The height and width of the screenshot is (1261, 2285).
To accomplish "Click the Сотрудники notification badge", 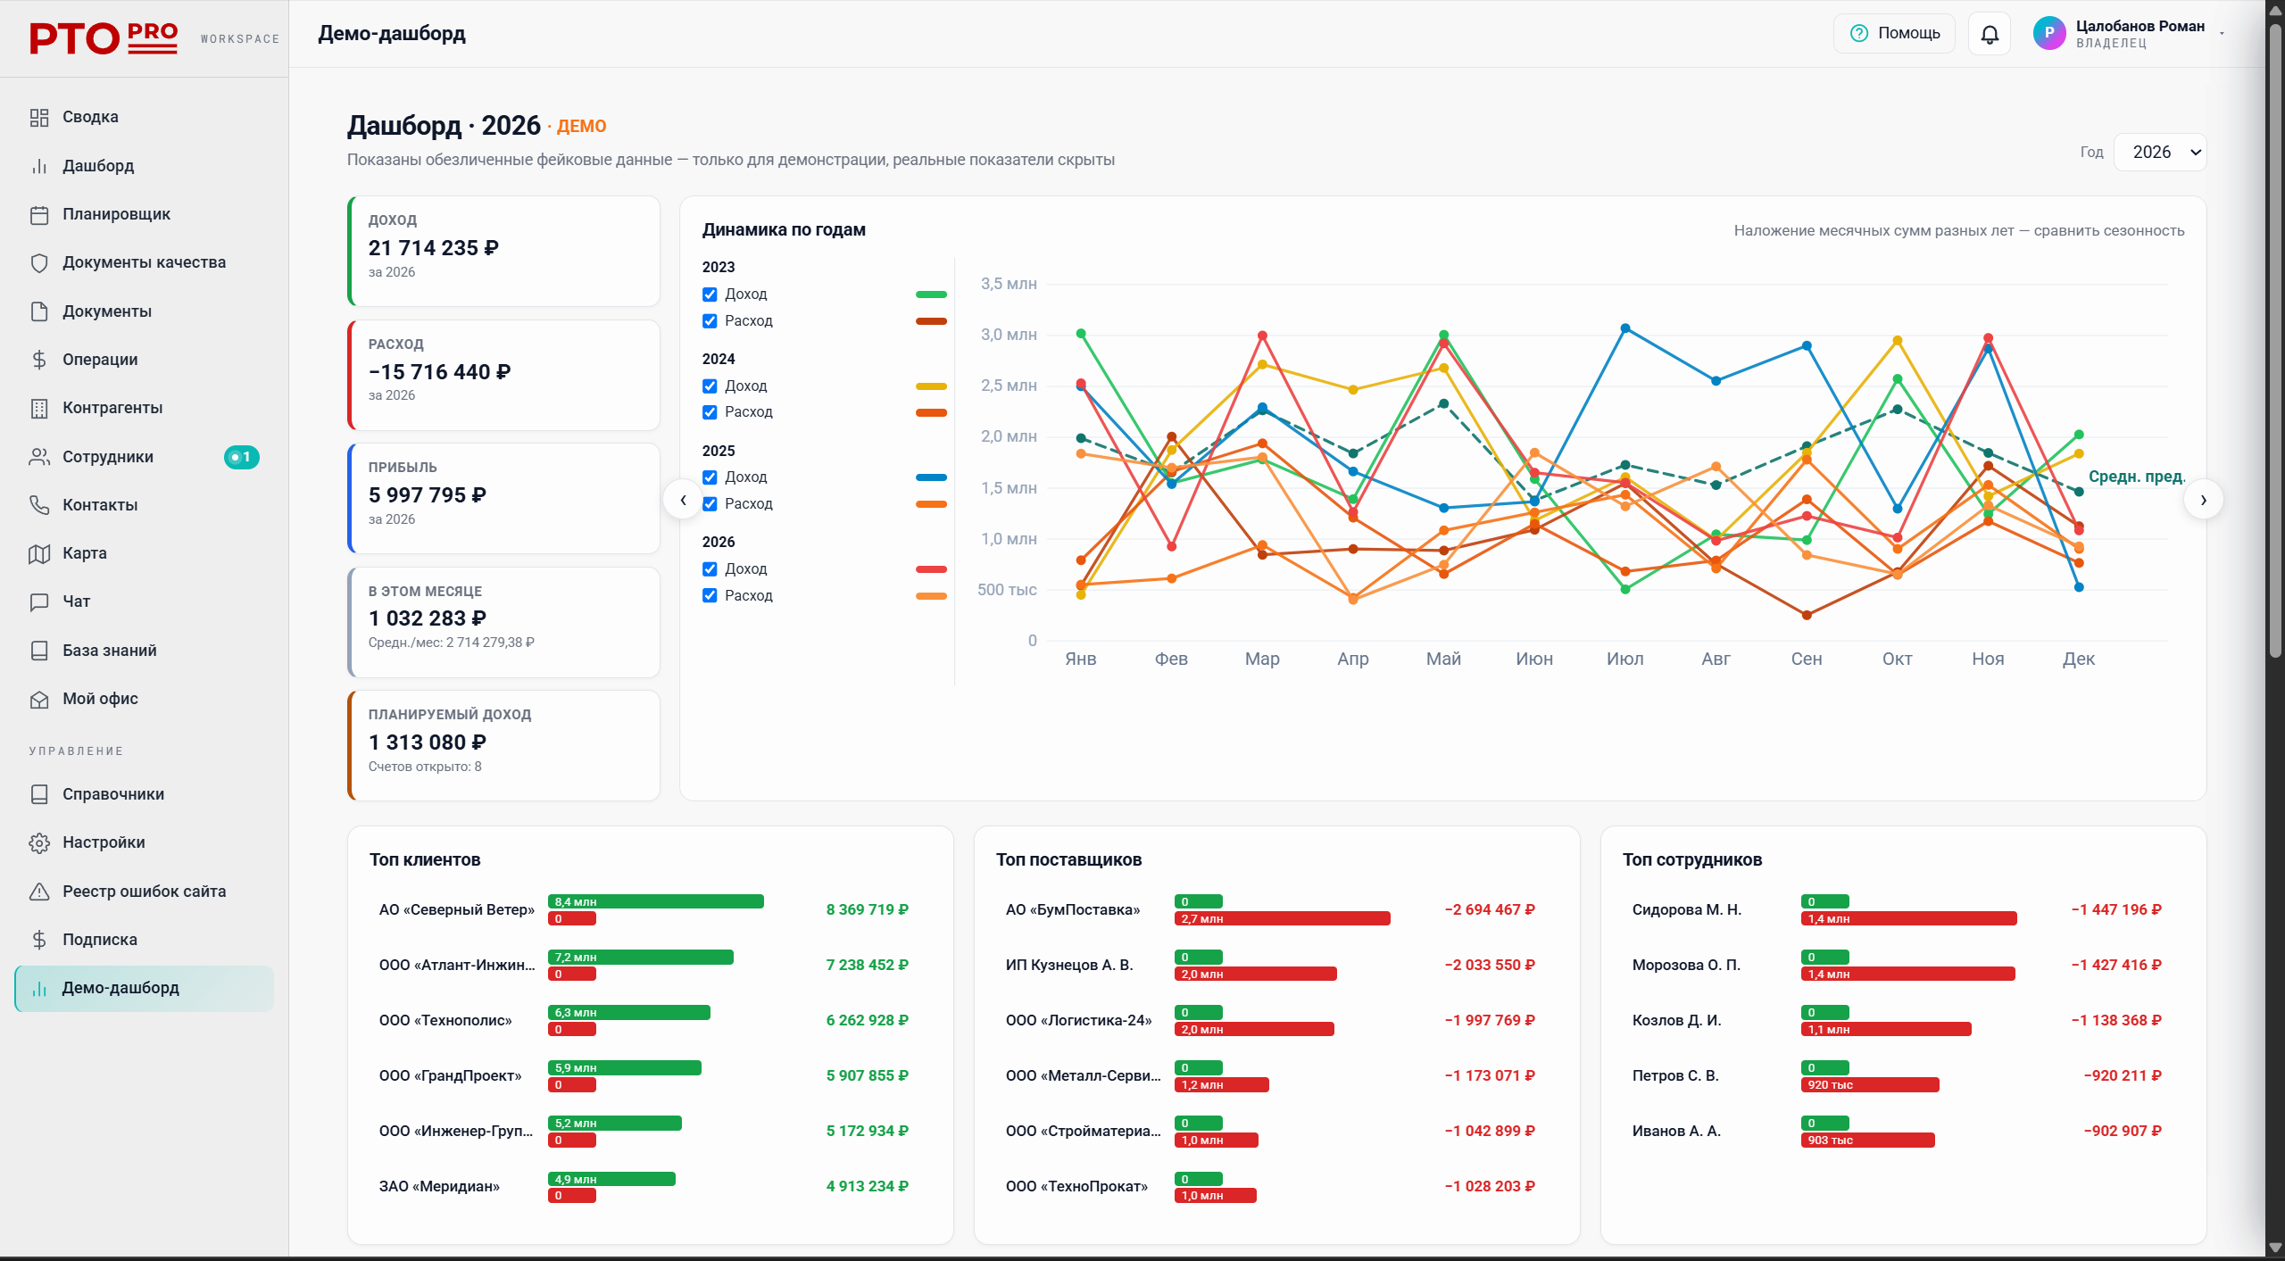I will pyautogui.click(x=241, y=457).
